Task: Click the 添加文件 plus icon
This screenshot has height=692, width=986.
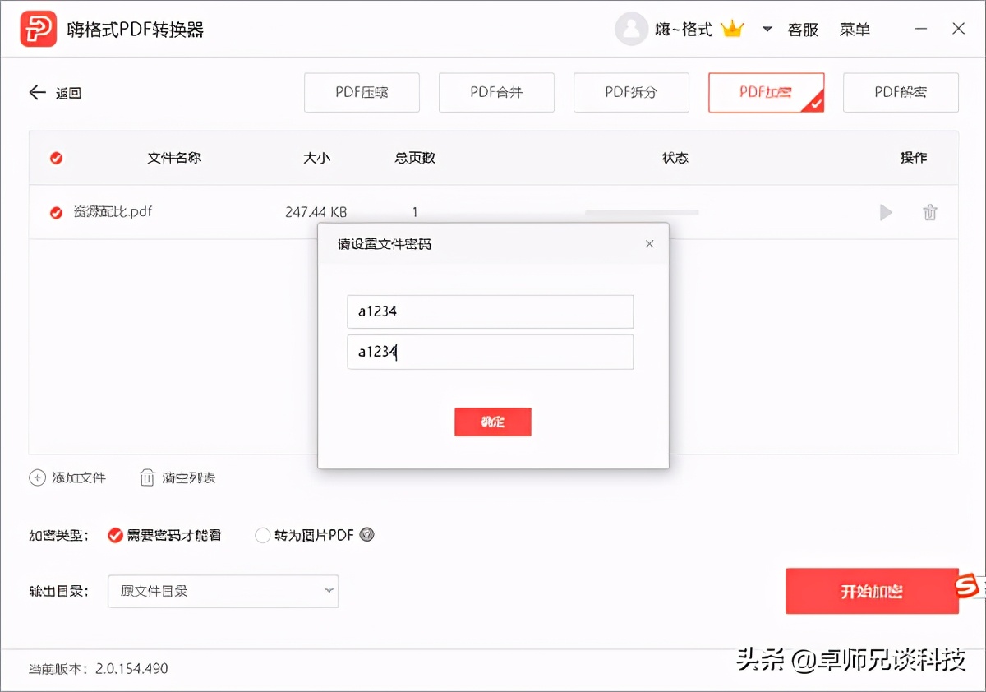Action: point(39,477)
